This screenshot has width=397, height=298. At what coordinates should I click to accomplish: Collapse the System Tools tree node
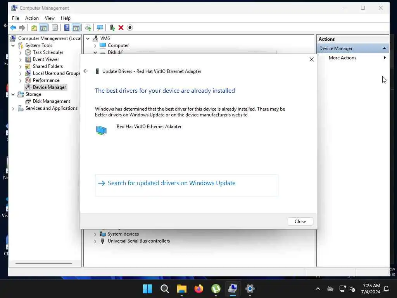pos(13,46)
